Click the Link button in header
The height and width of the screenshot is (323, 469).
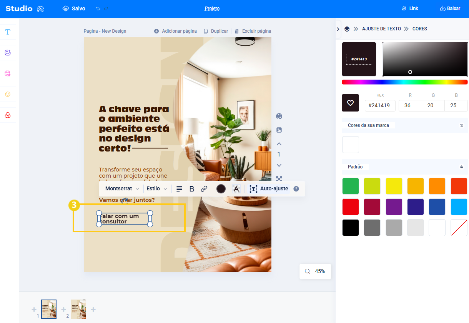pyautogui.click(x=410, y=8)
